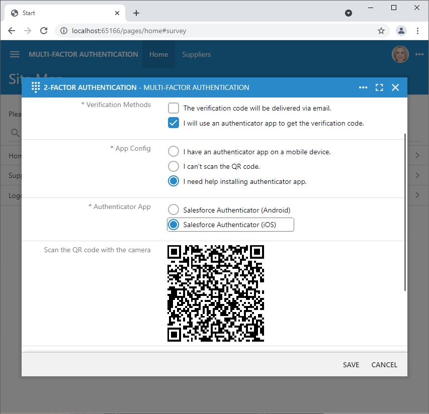Click the app launcher grid icon in dialog header
This screenshot has height=414, width=429.
coord(35,87)
